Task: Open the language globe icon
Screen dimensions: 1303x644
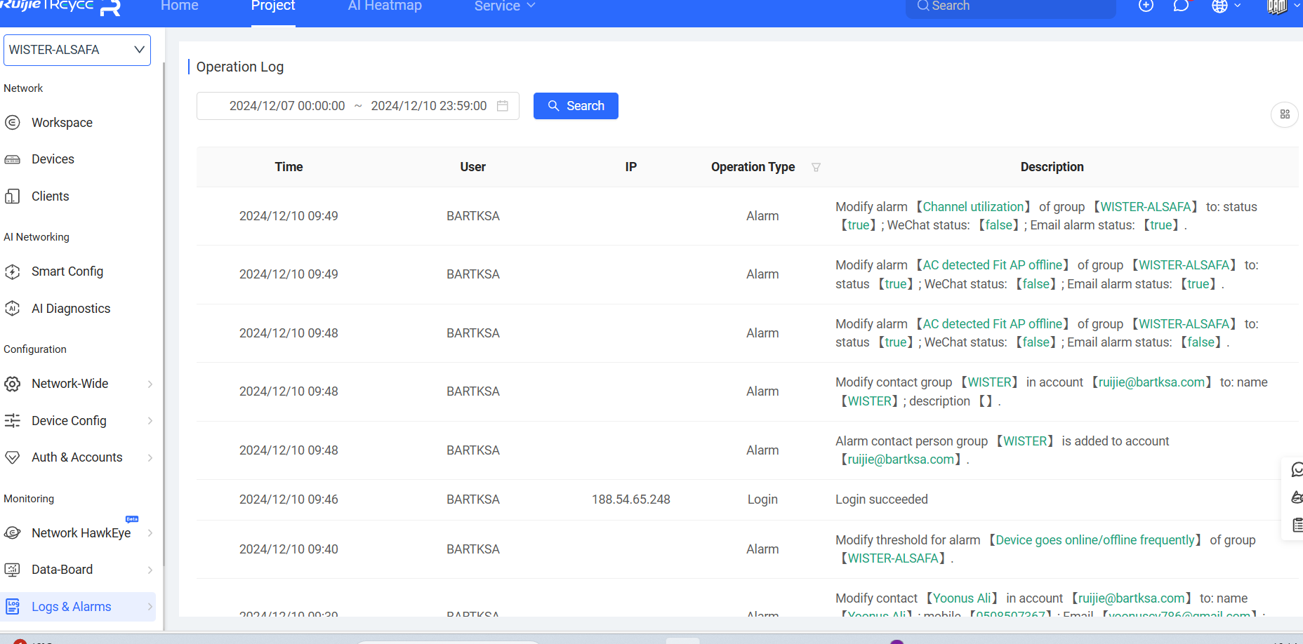Action: coord(1220,6)
